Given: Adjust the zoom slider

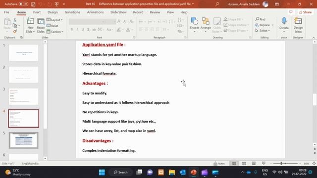Looking at the screenshot, I should tap(281, 164).
